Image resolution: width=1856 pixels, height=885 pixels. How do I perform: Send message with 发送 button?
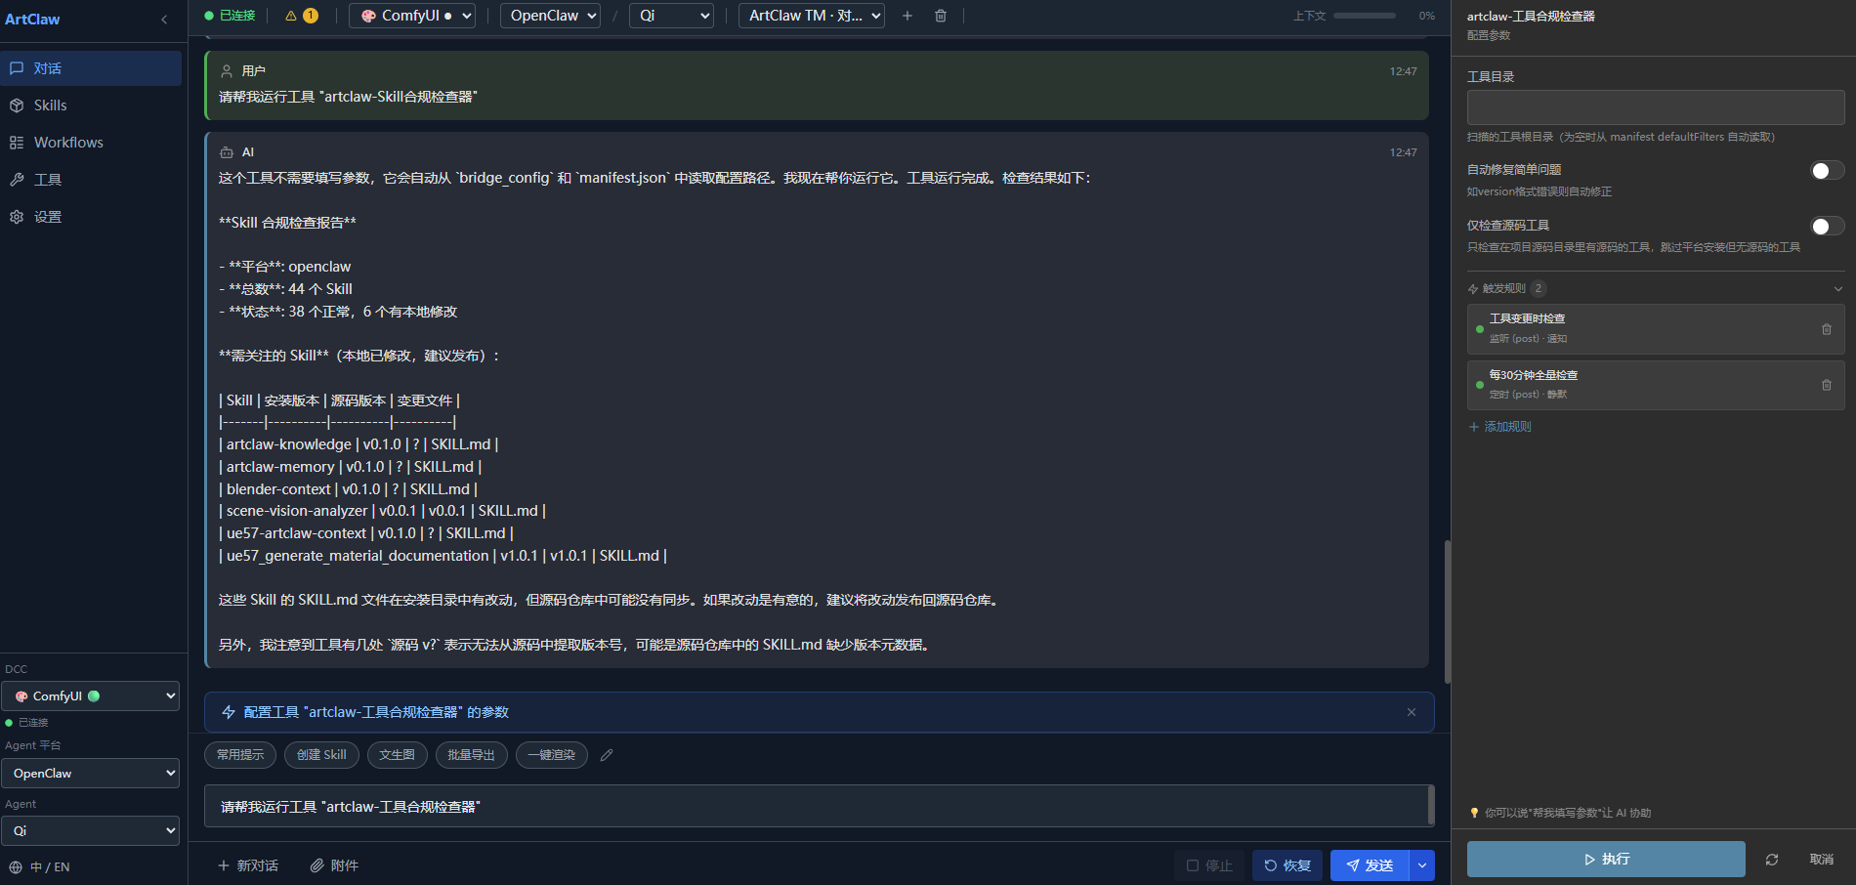click(x=1370, y=865)
